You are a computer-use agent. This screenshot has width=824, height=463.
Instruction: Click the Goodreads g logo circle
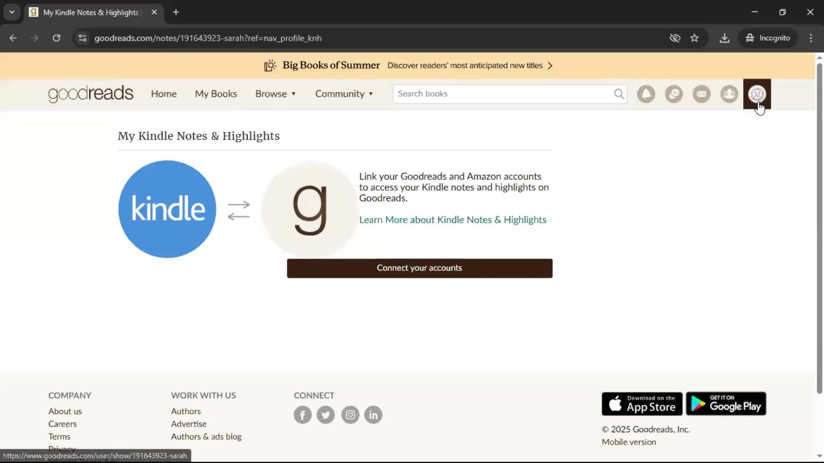pos(310,209)
